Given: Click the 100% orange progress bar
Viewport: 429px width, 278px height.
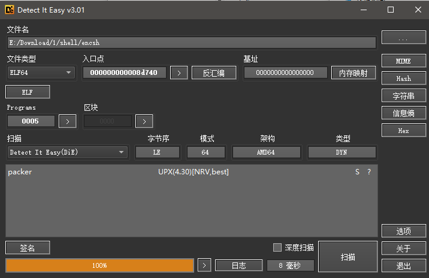Looking at the screenshot, I should coord(99,265).
